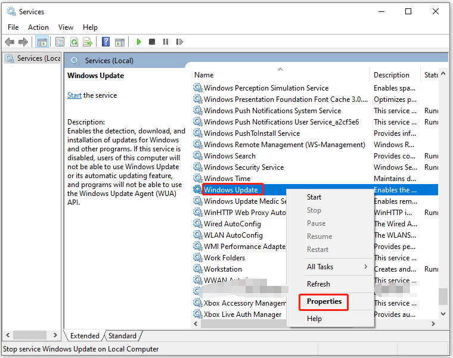Click vertical scrollbar up arrow in list
453x358 pixels.
coord(443,74)
